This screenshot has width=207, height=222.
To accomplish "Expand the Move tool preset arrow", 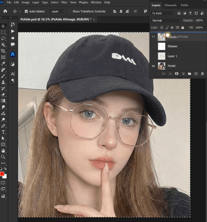I will point(20,12).
